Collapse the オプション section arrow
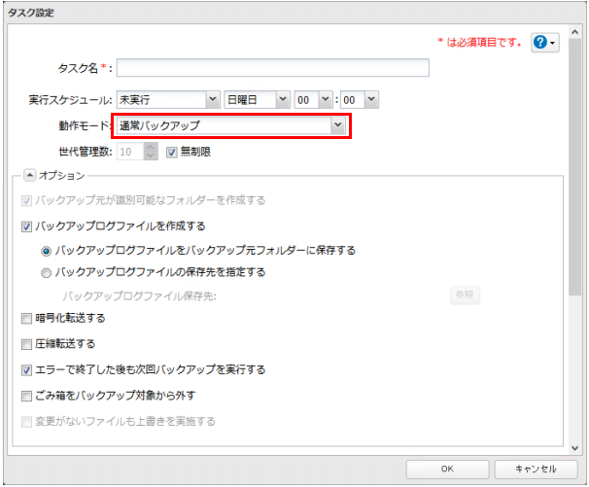 click(x=28, y=175)
